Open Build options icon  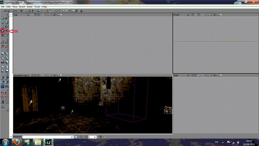pyautogui.click(x=76, y=11)
